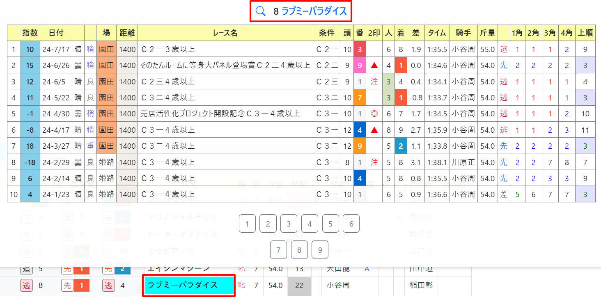Click the 注 mark on 24-6/5 row
601x297 pixels.
pyautogui.click(x=374, y=81)
